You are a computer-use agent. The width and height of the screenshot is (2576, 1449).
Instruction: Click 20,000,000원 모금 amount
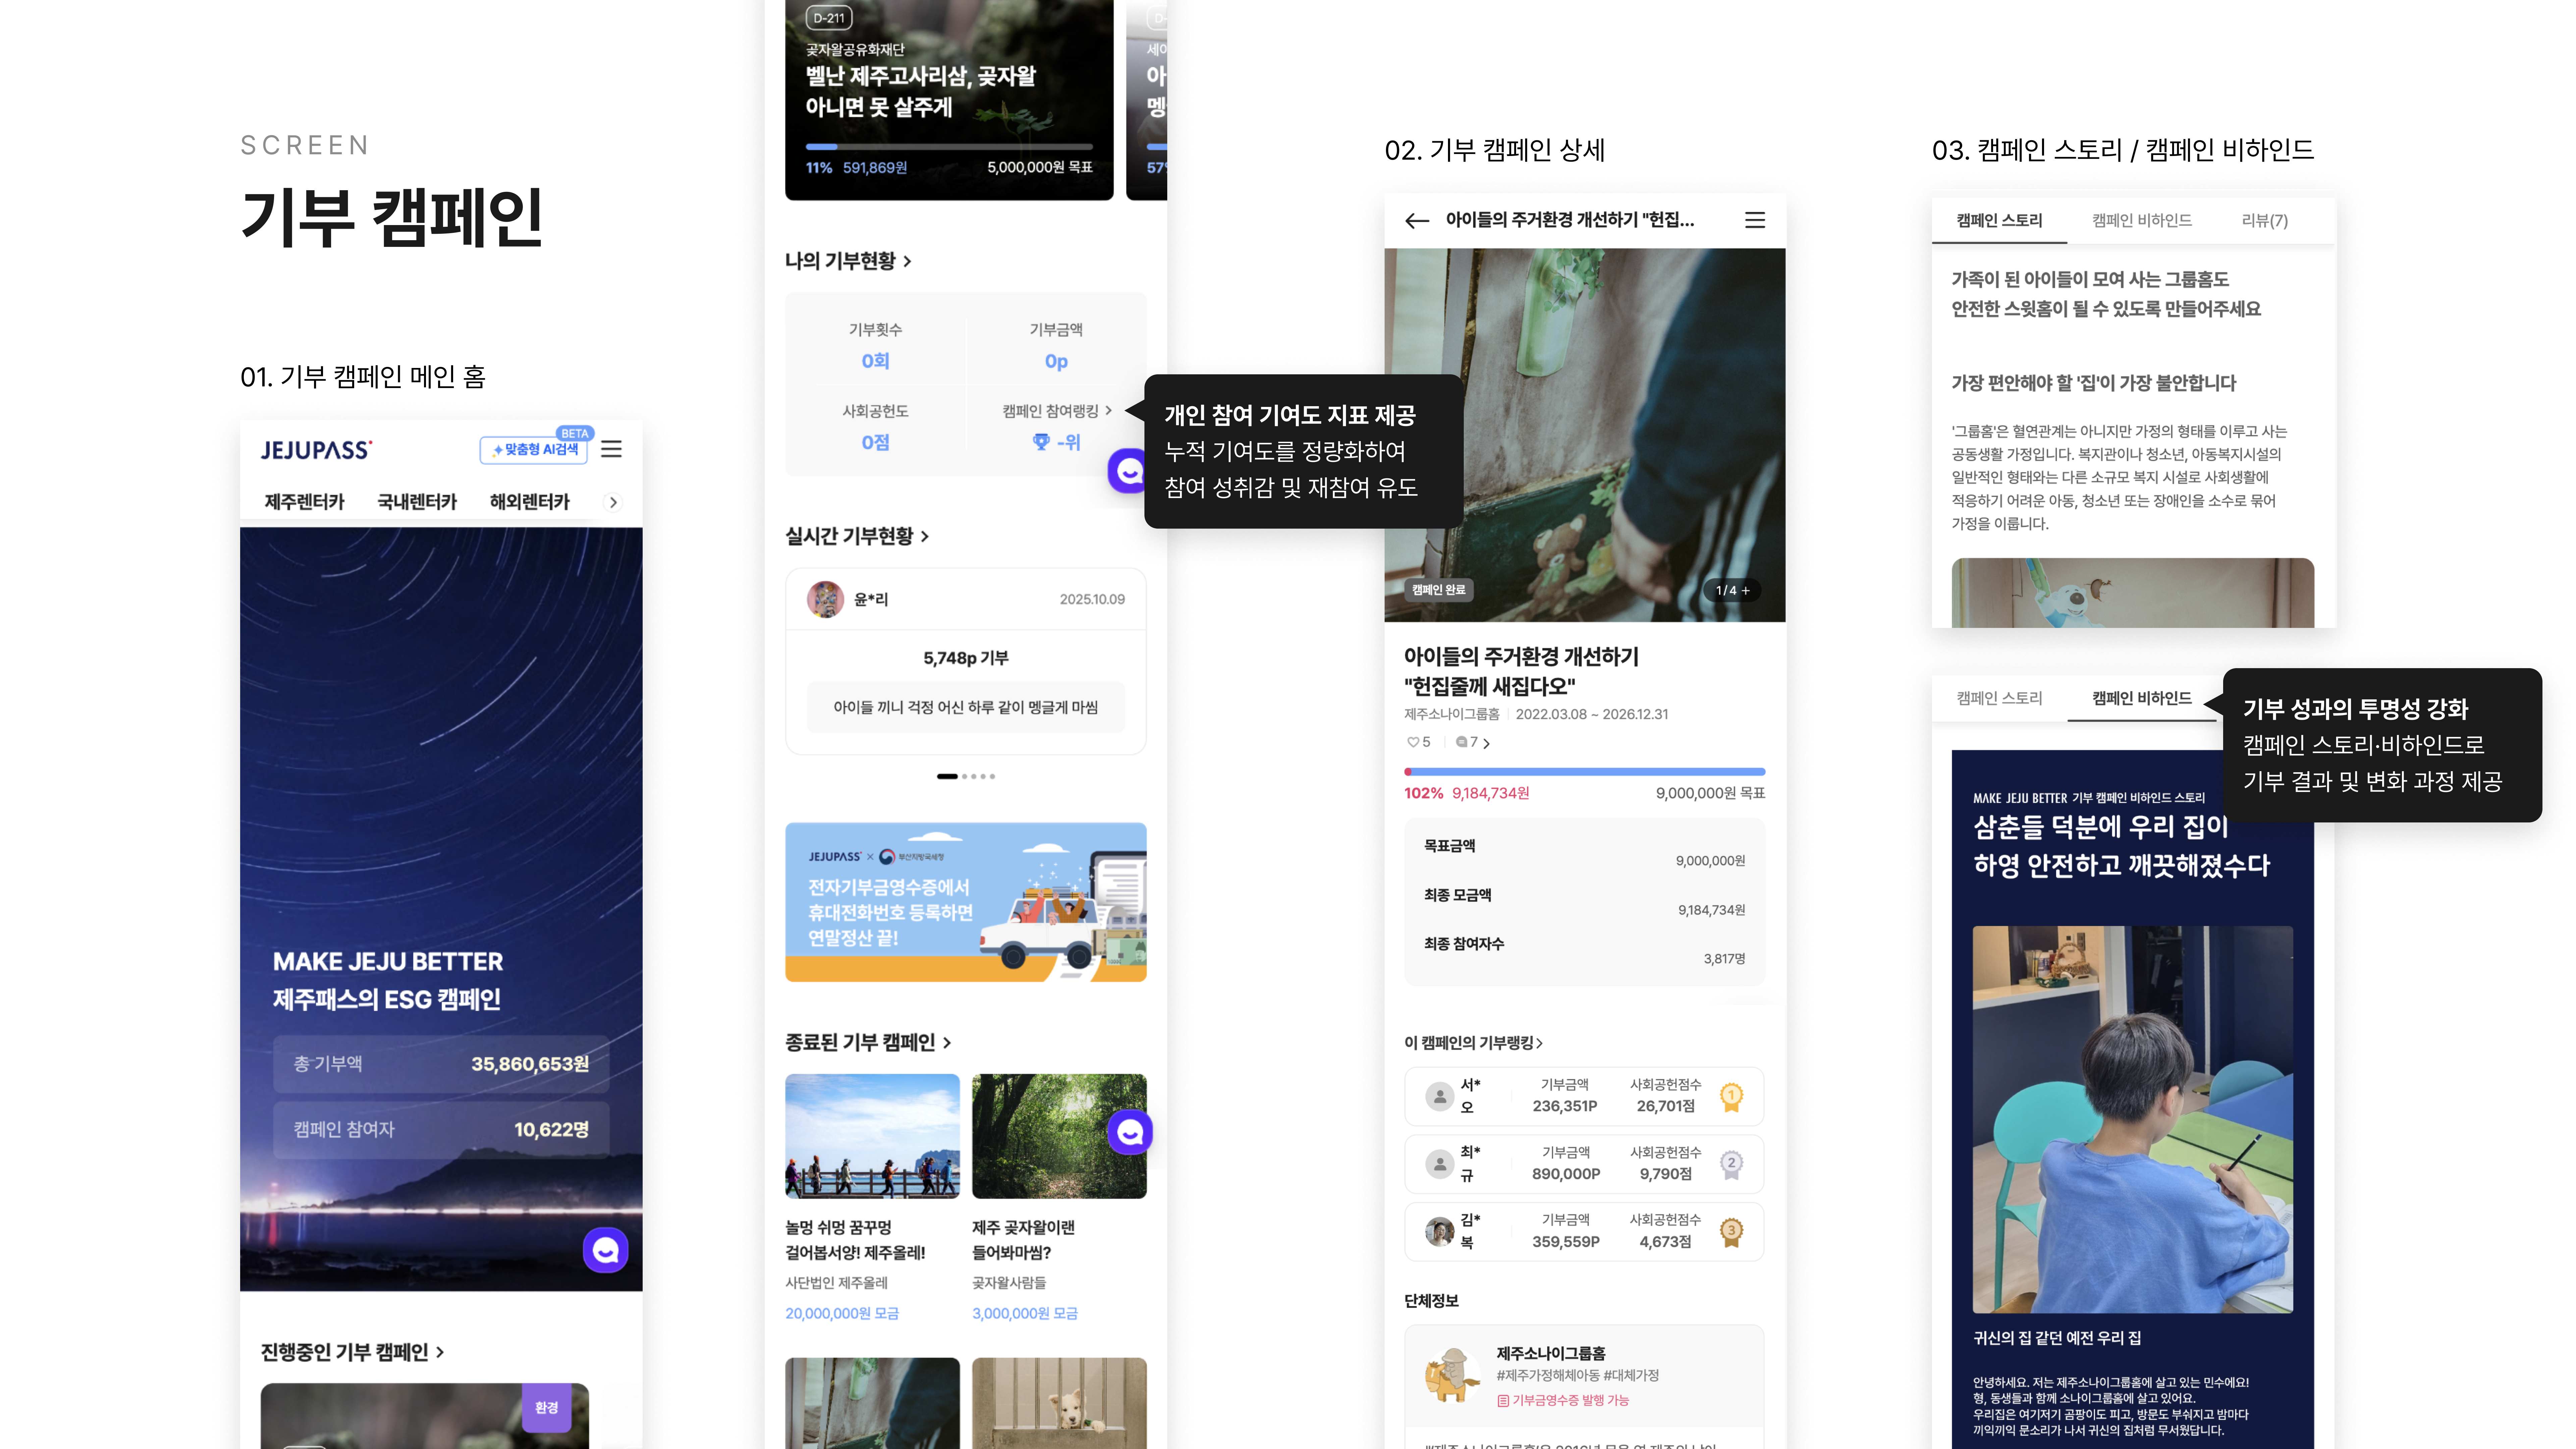coord(842,1313)
